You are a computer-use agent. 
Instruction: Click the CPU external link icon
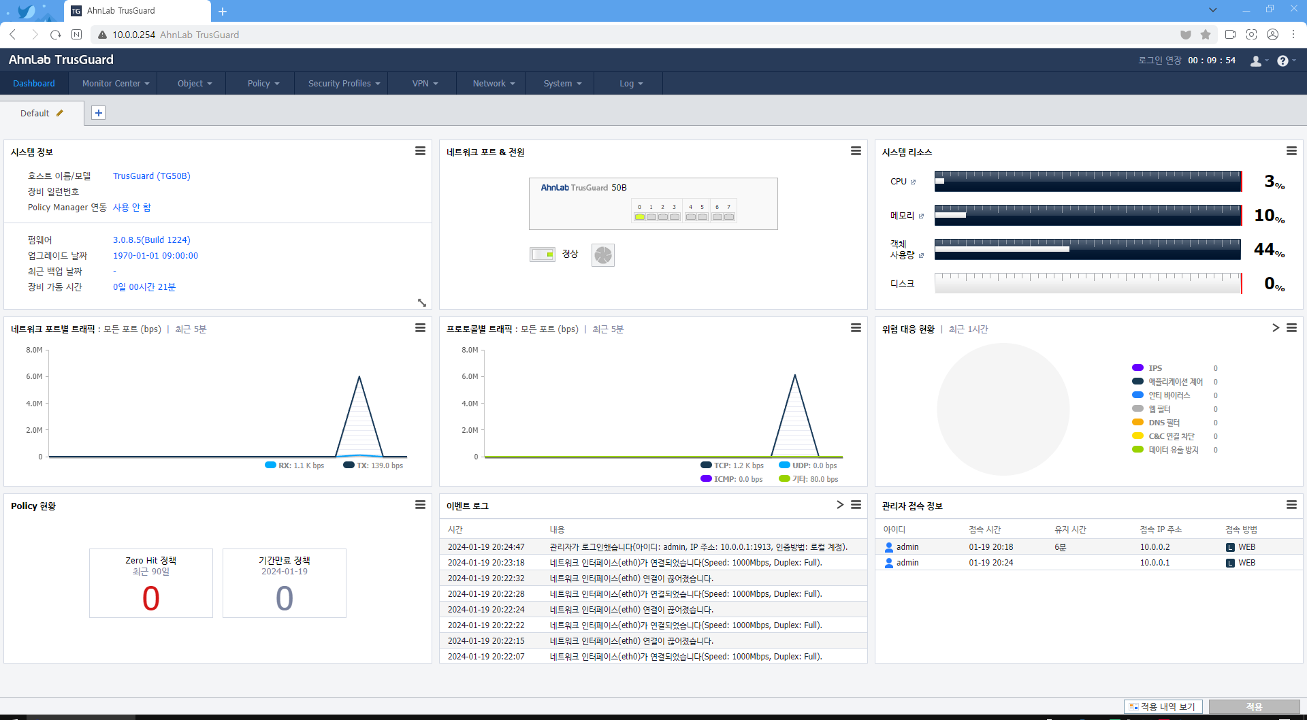tap(913, 182)
